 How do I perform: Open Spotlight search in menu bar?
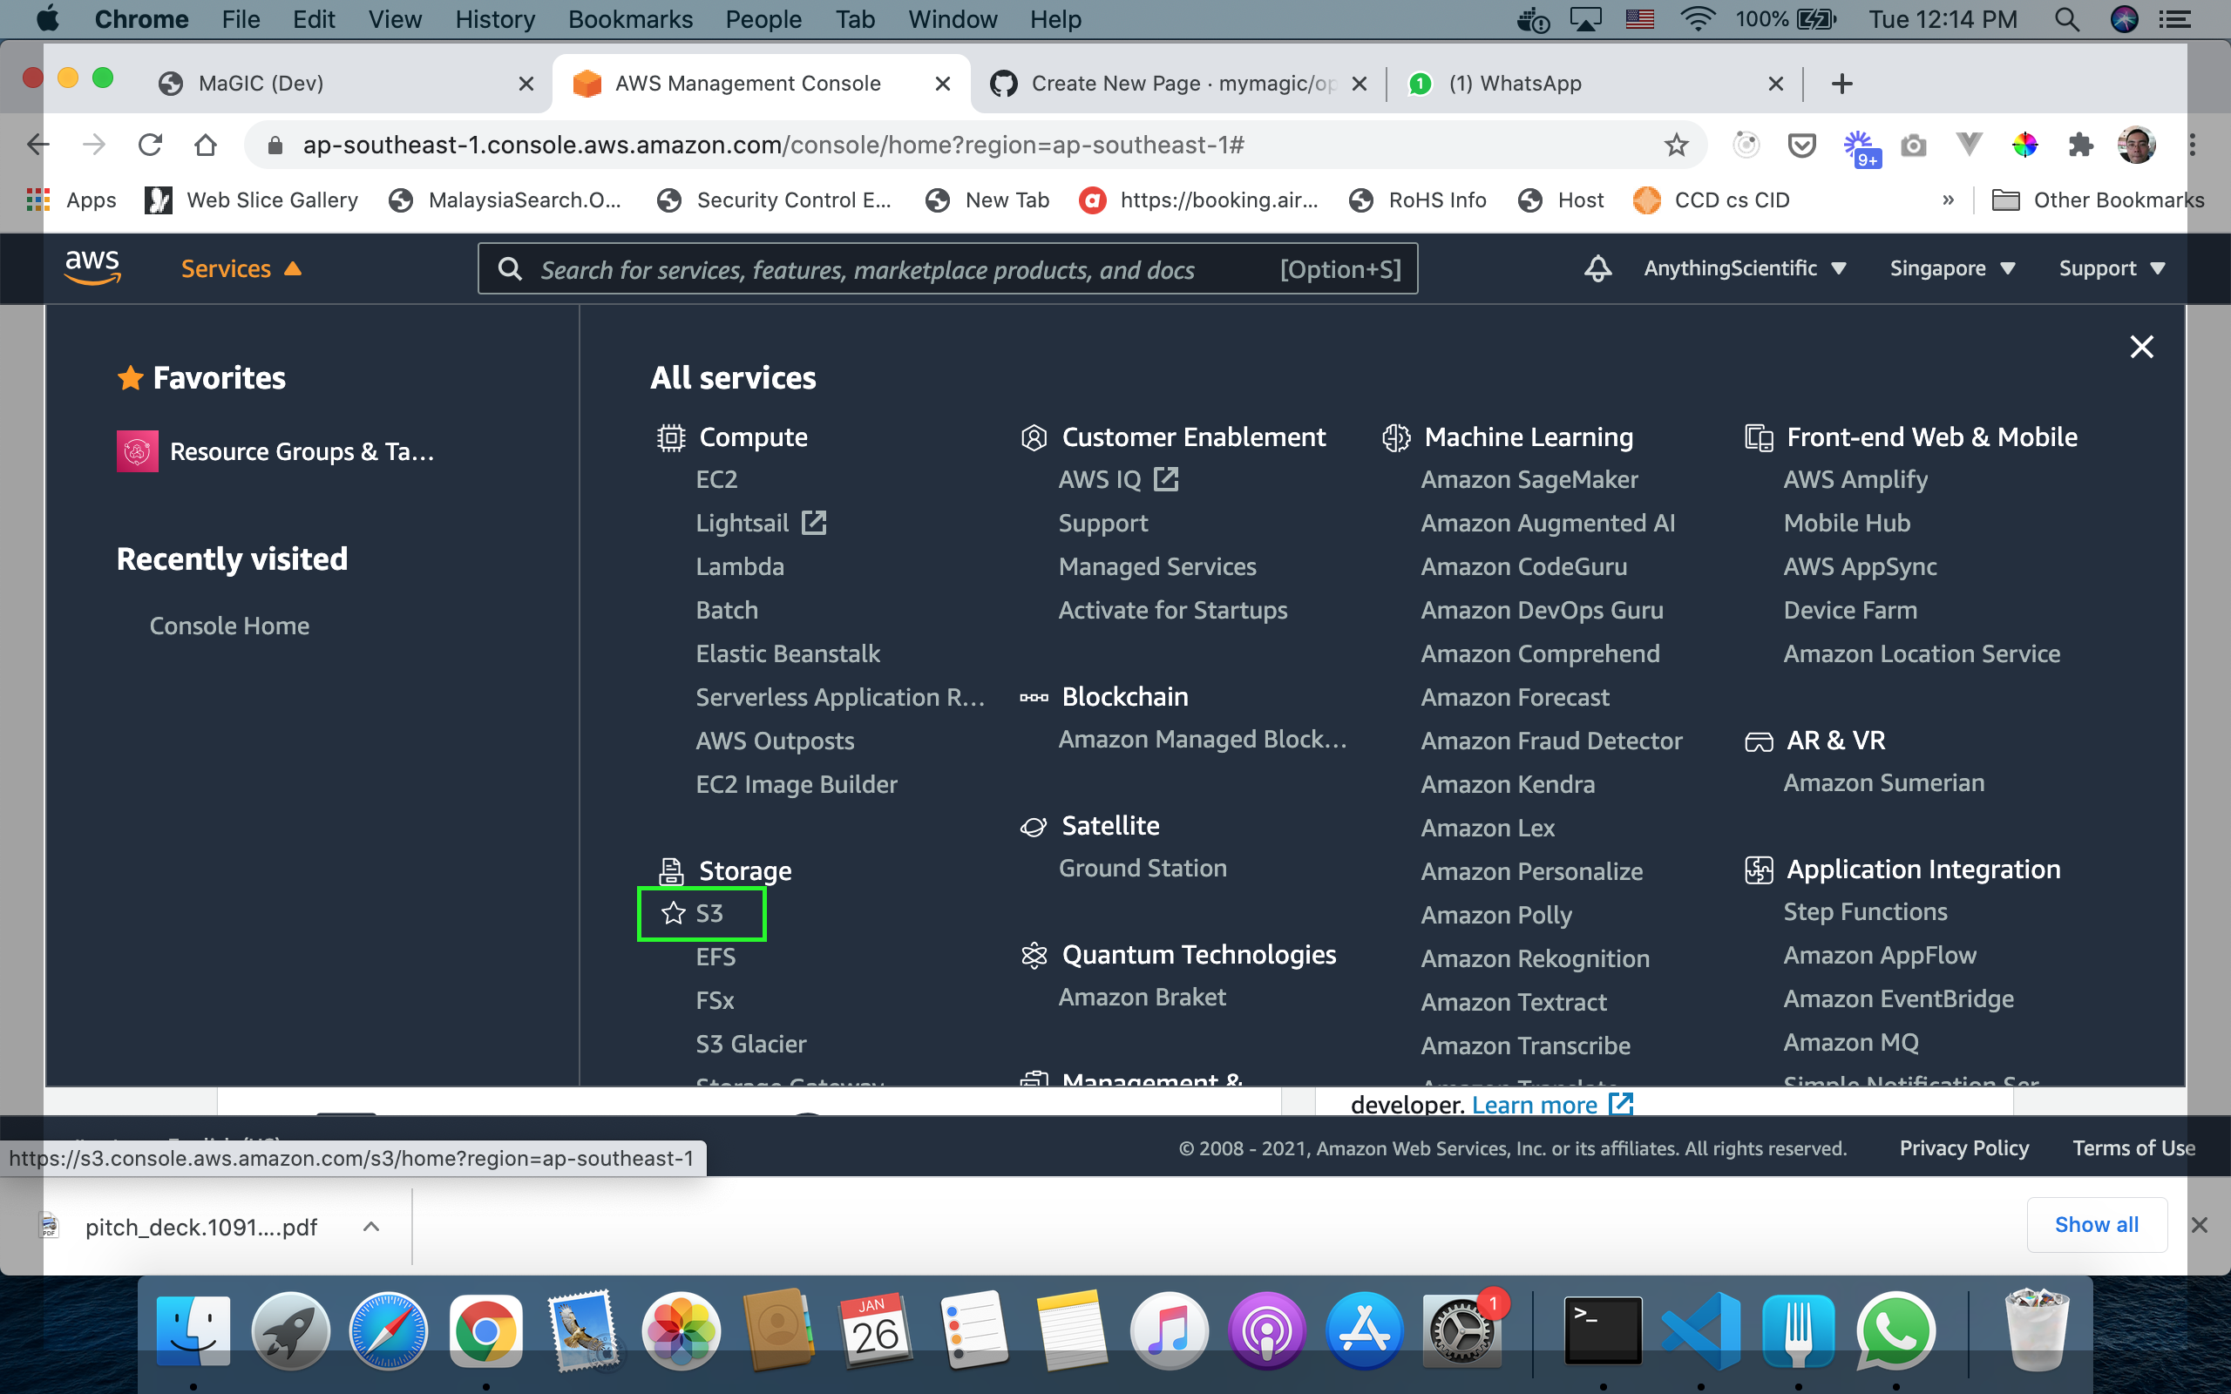(2067, 19)
